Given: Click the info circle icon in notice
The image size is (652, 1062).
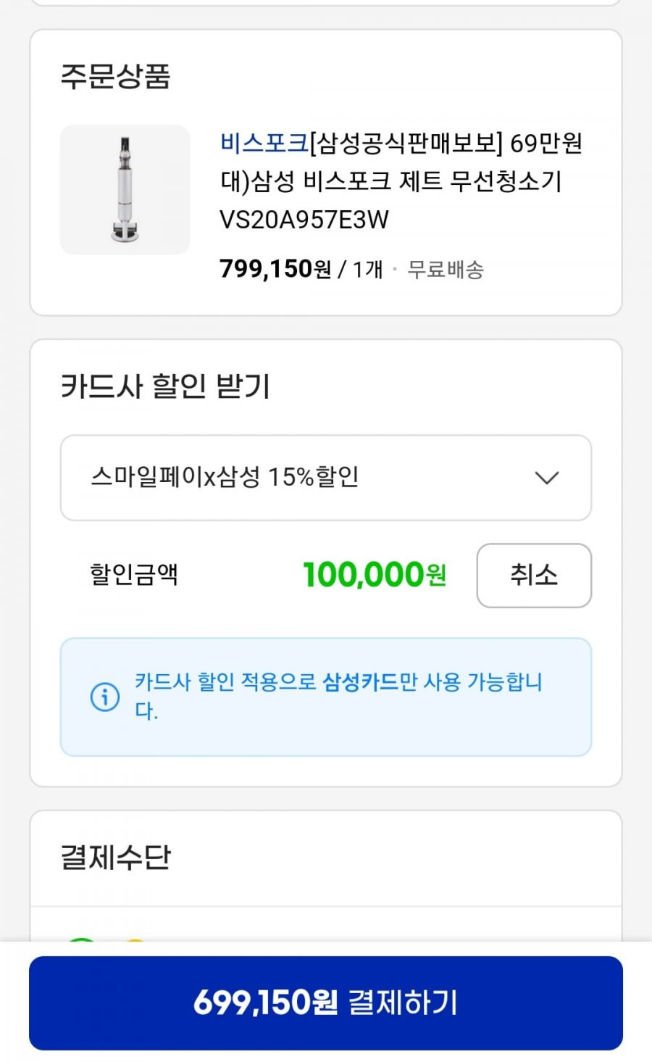Looking at the screenshot, I should pyautogui.click(x=105, y=697).
